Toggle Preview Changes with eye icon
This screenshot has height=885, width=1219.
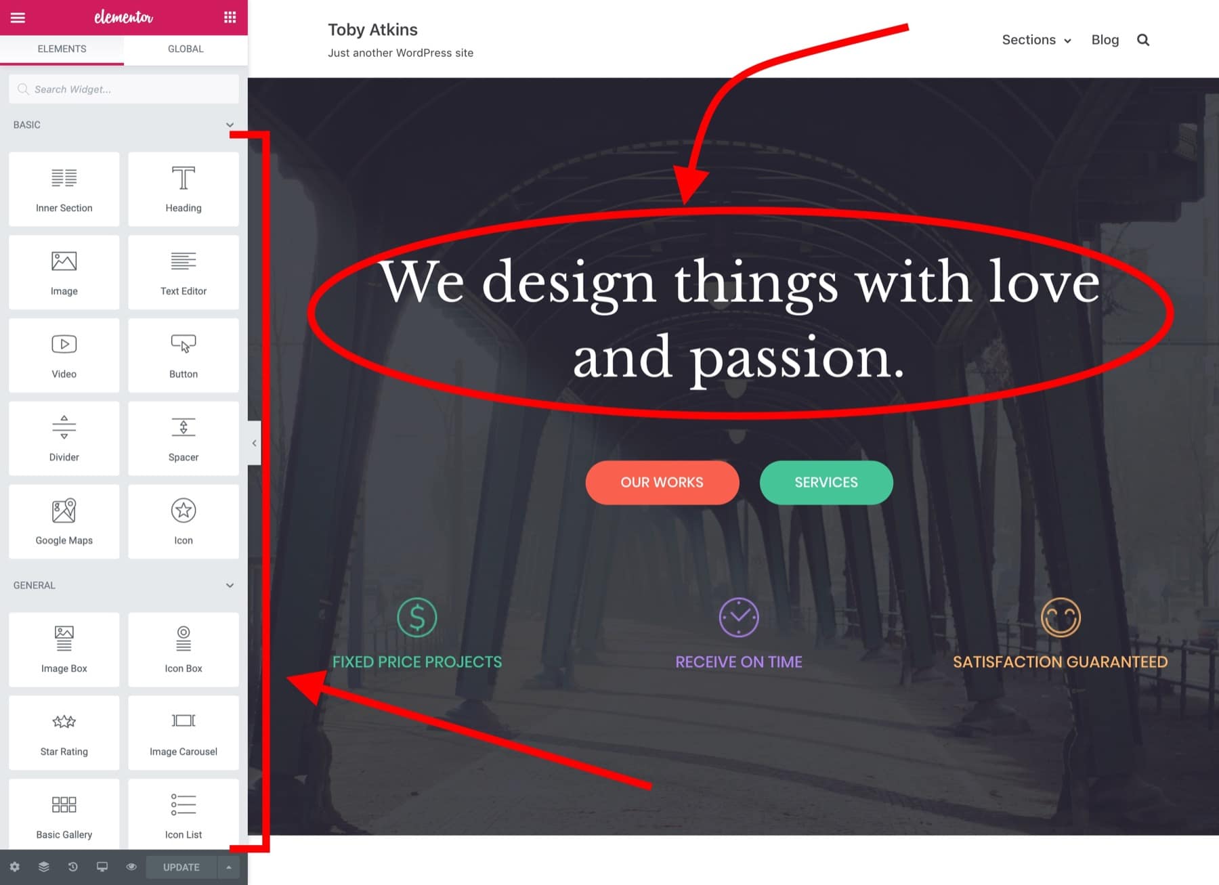click(131, 867)
